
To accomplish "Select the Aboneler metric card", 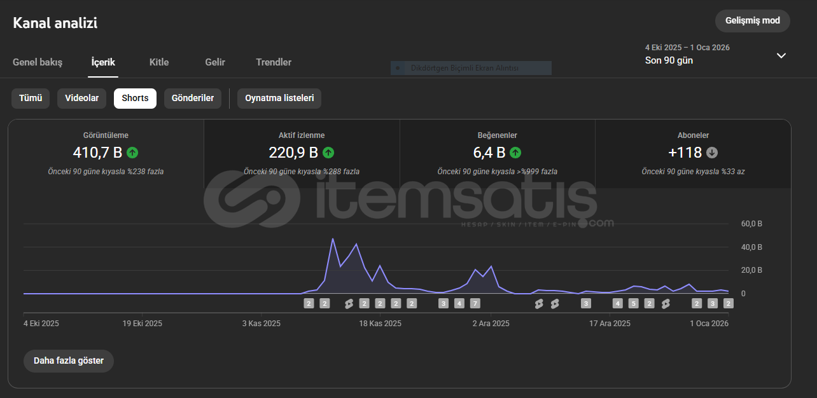I will tap(693, 153).
